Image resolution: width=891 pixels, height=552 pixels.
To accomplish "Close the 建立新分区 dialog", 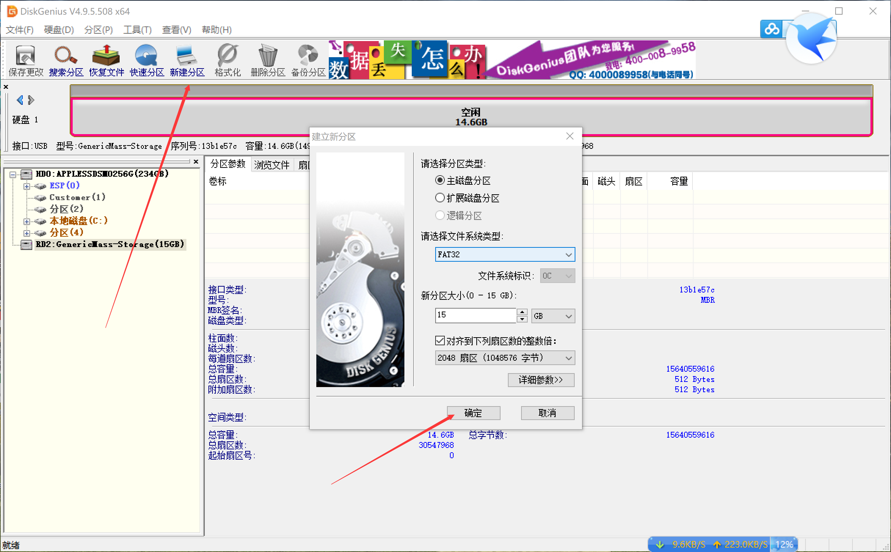I will tap(570, 136).
